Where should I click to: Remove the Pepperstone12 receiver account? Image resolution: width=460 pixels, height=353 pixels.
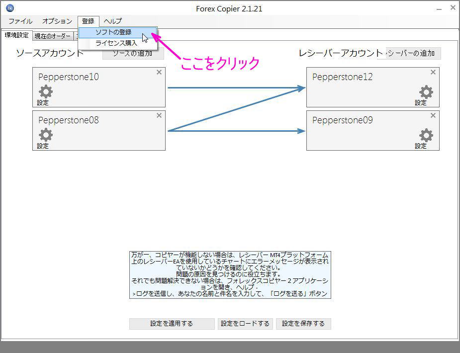click(433, 72)
